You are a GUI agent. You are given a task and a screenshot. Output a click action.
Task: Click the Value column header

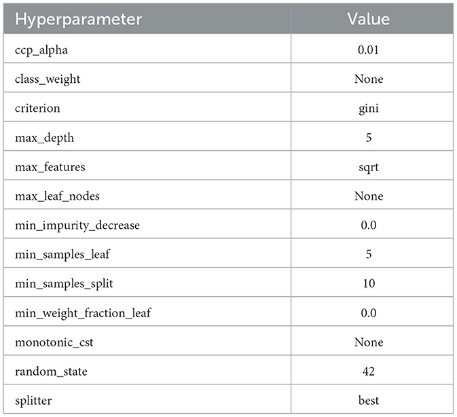[368, 19]
